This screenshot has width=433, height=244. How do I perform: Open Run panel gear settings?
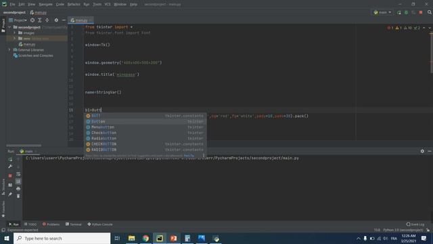422,151
